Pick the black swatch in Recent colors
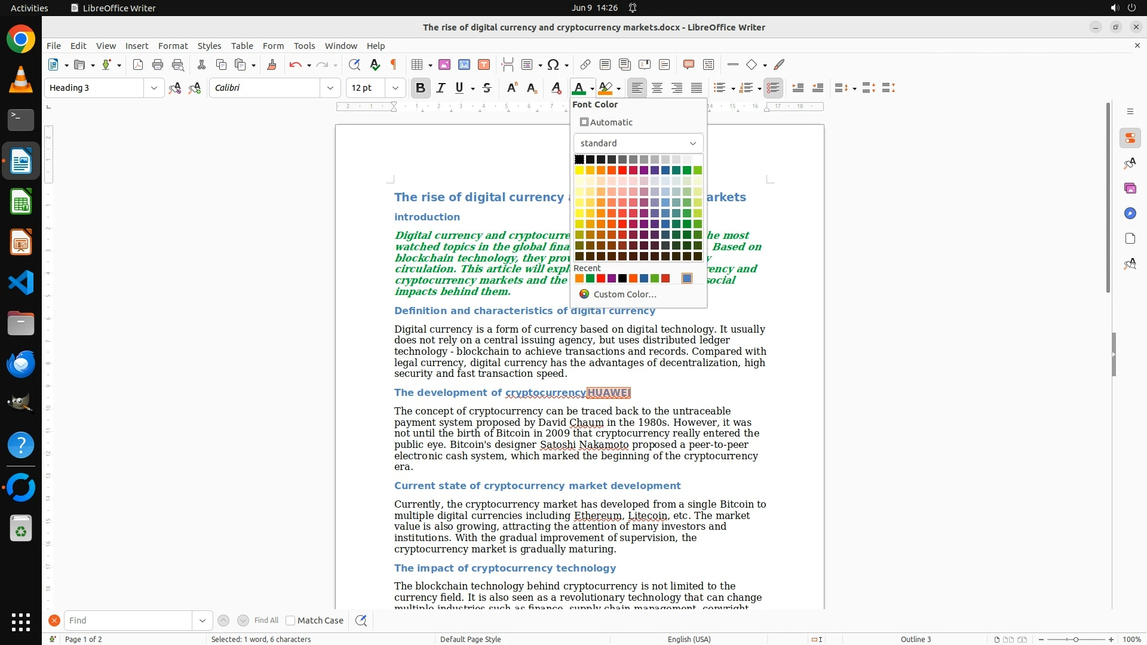Screen dimensions: 1147x645 (x=622, y=278)
